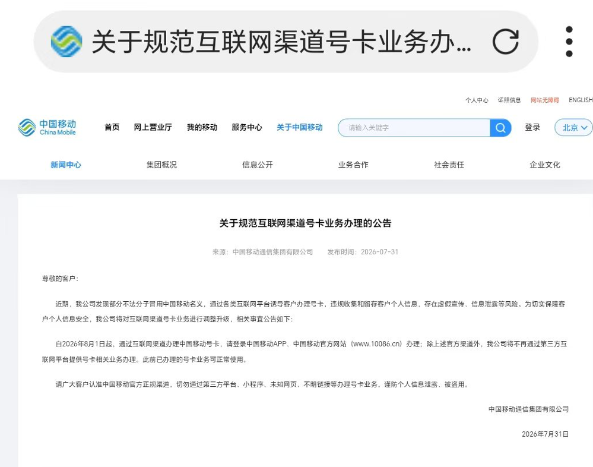The image size is (593, 467).
Task: Click the 登录 login link
Action: tap(532, 128)
